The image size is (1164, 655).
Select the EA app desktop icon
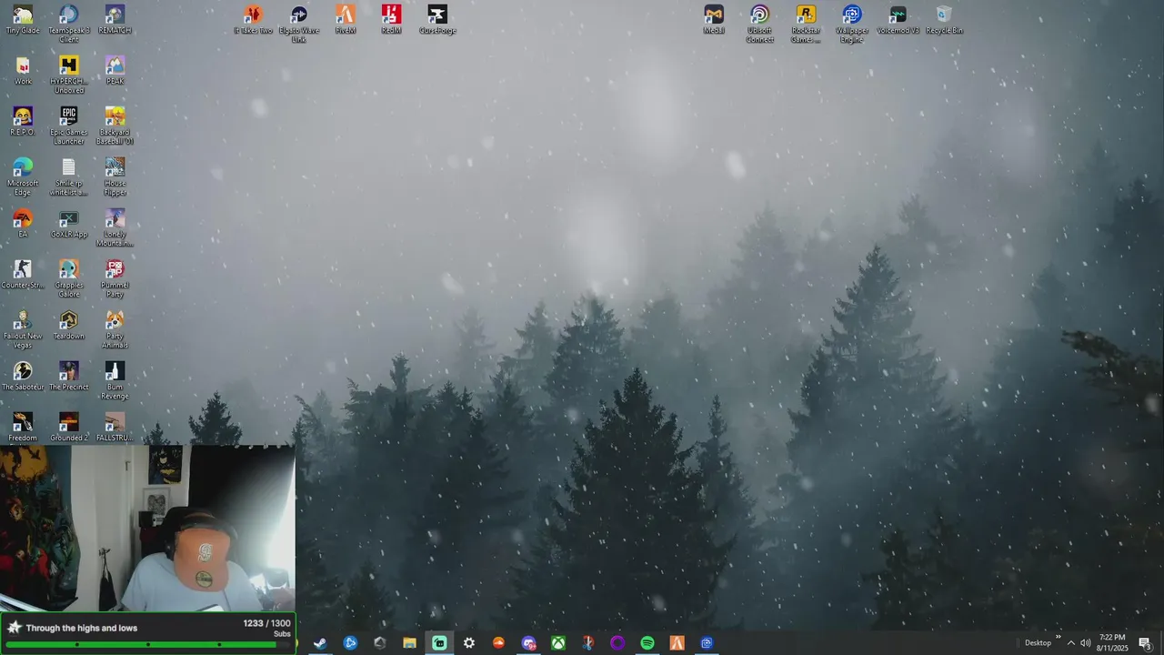23,223
